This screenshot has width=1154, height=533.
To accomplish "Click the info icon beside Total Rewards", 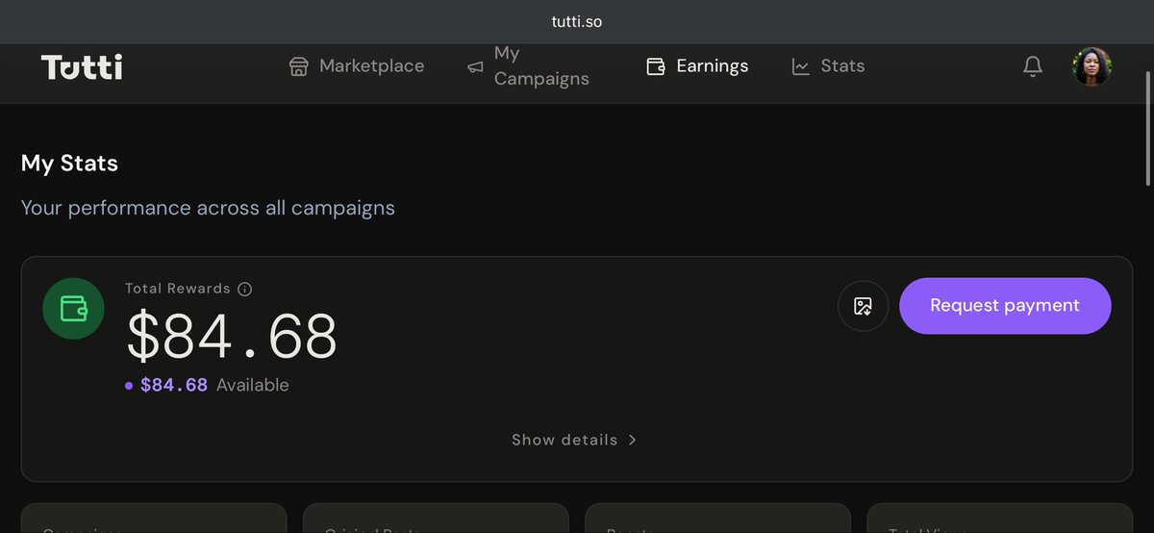I will (x=244, y=289).
